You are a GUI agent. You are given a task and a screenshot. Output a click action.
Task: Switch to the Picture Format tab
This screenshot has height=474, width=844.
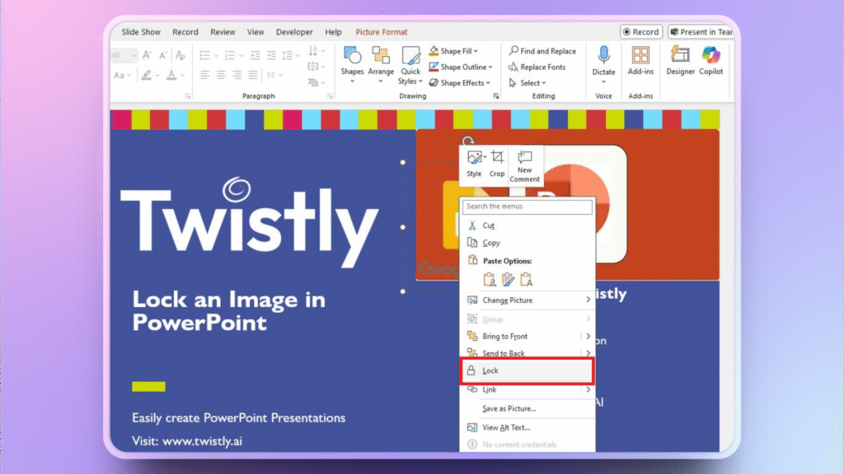pyautogui.click(x=381, y=31)
